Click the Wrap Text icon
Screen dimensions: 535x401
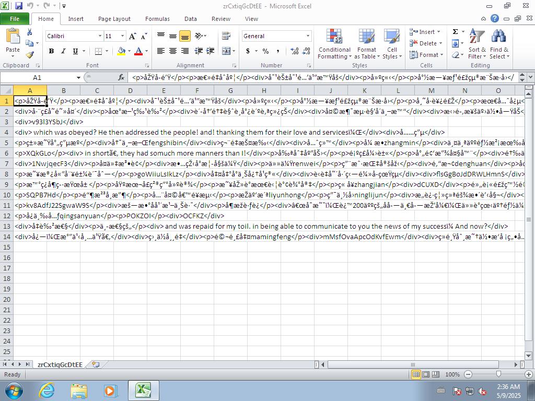tap(226, 36)
